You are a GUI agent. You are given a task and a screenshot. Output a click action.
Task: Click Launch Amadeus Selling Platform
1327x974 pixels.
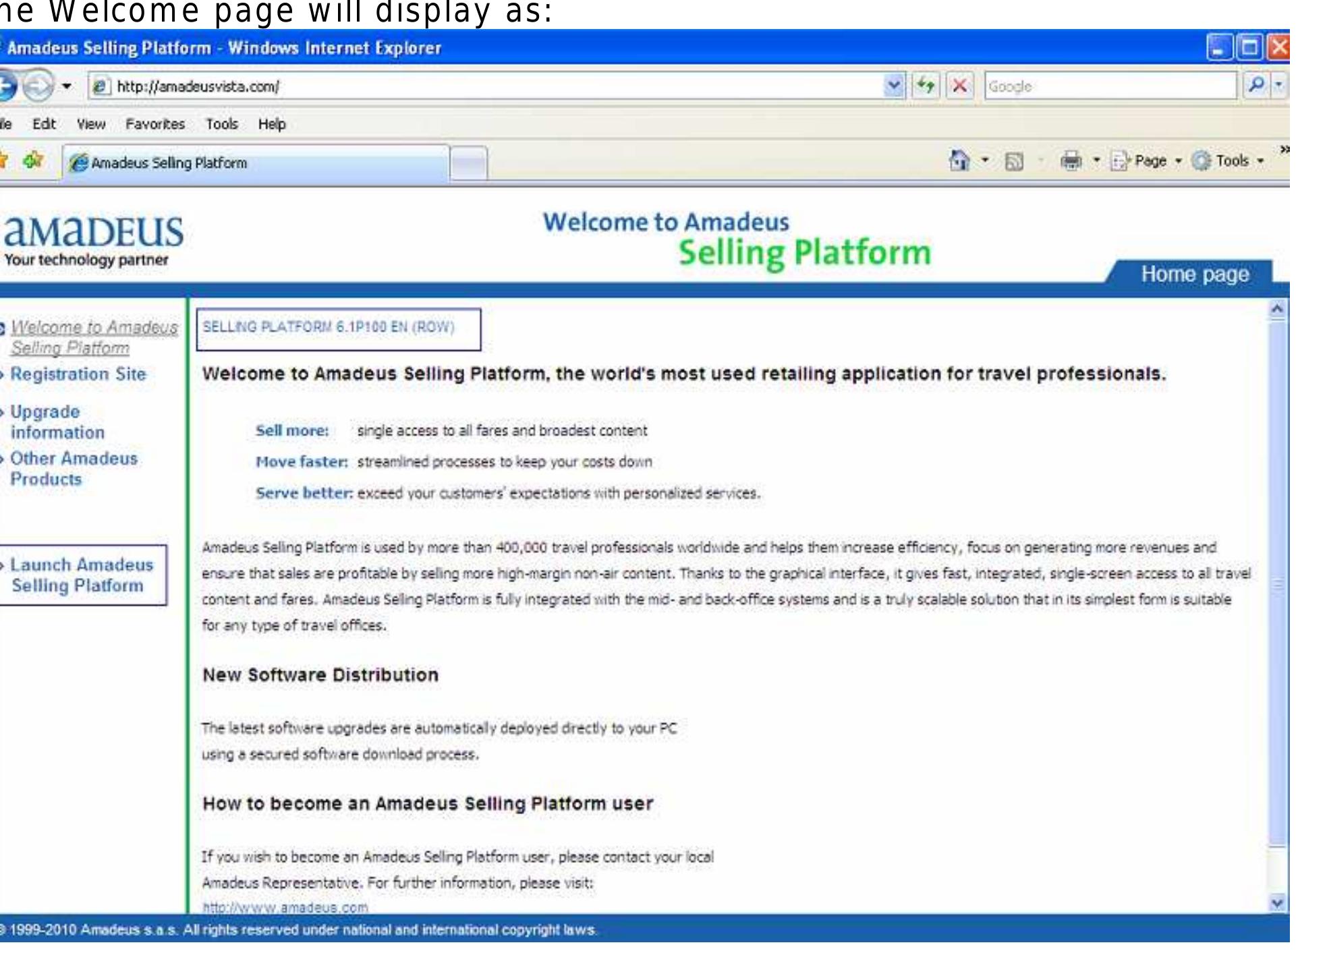pos(82,575)
